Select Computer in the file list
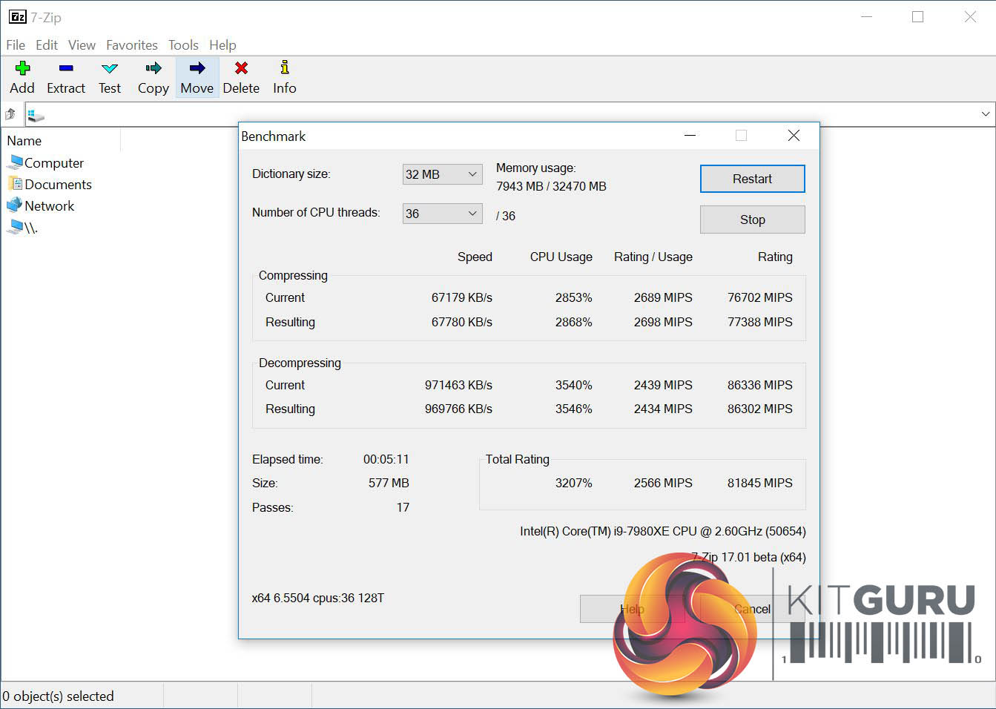This screenshot has width=996, height=709. 53,163
